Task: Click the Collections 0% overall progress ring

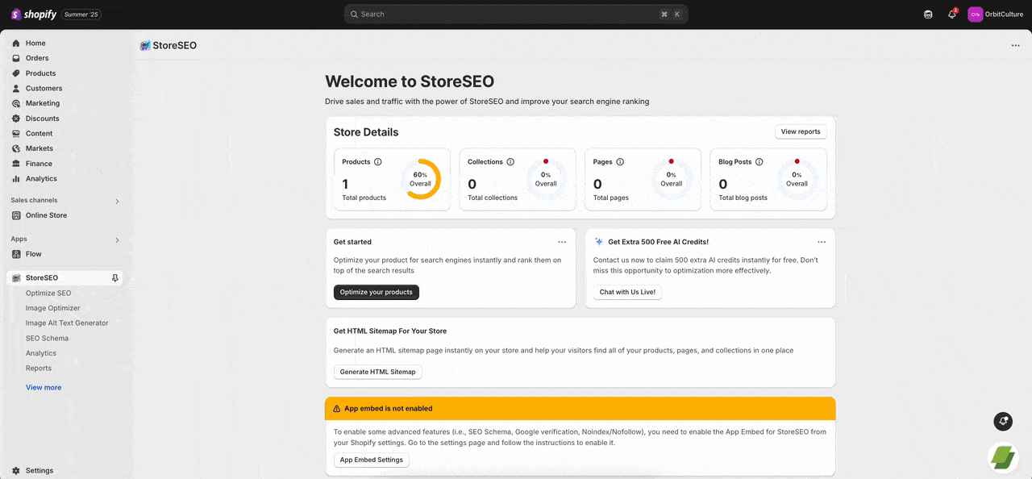Action: 546,179
